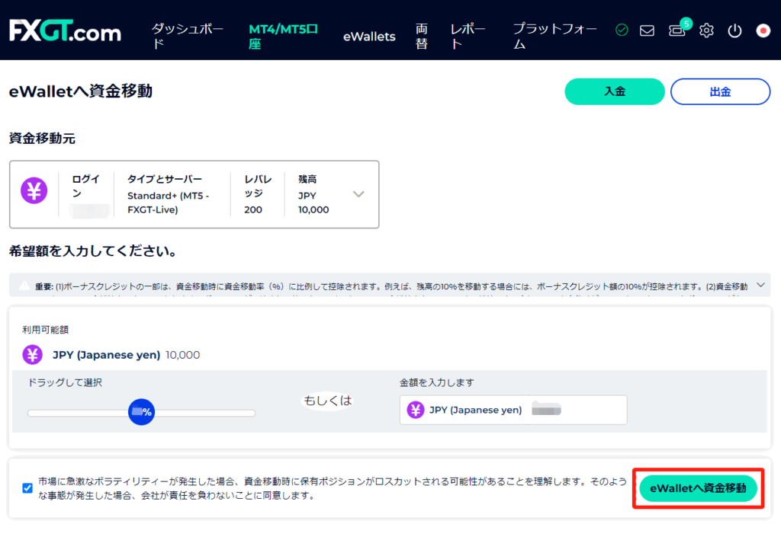The width and height of the screenshot is (781, 540).
Task: Expand the 重要 notice banner chevron
Action: click(x=760, y=286)
